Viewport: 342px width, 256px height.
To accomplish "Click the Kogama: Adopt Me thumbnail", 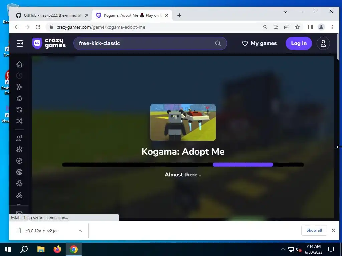I will pyautogui.click(x=183, y=122).
